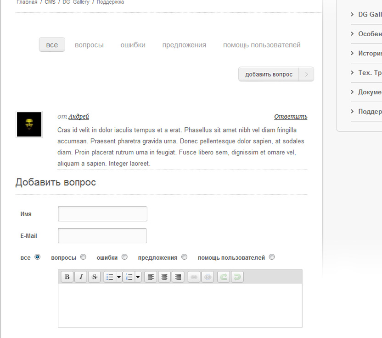Open the numbered list style dropdown arrow
Image resolution: width=382 pixels, height=338 pixels.
pos(138,277)
